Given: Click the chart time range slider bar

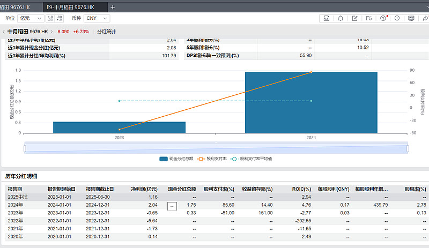Looking at the screenshot, I should 216,147.
